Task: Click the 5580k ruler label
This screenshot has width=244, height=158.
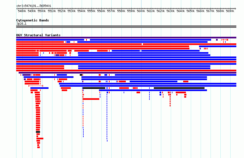Action: (x=121, y=11)
